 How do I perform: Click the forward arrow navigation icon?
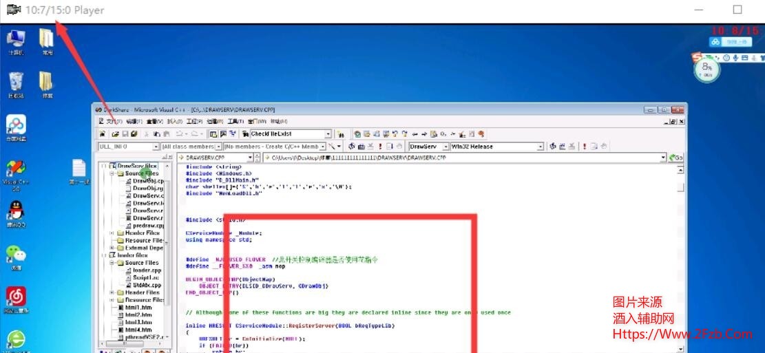coord(424,134)
